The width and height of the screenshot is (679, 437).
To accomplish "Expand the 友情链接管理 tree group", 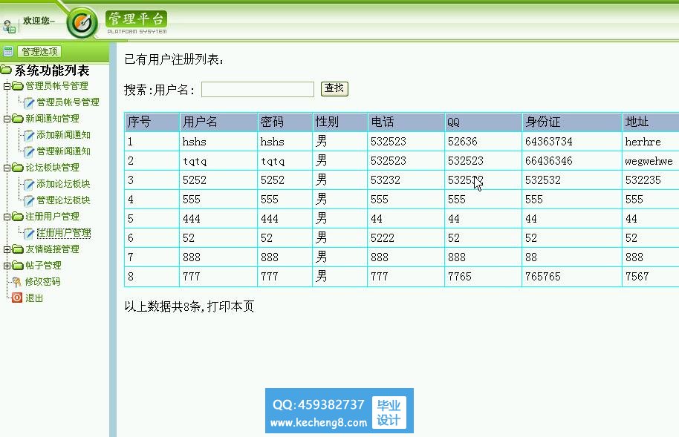I will [7, 249].
